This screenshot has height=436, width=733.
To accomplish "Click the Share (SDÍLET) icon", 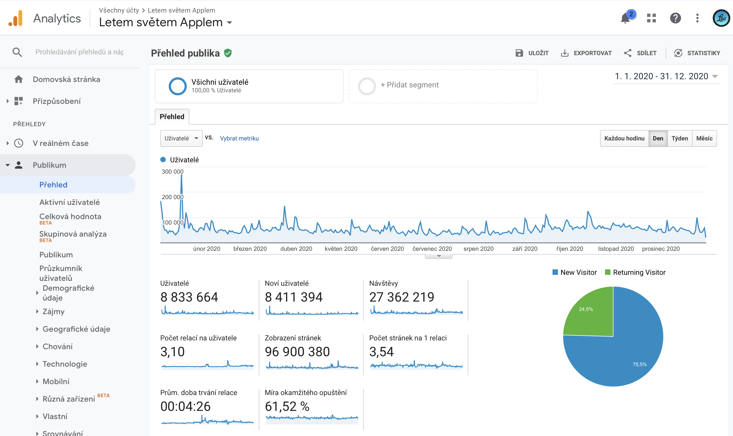I will tap(628, 53).
